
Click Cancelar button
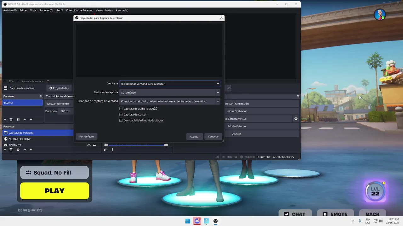(213, 137)
